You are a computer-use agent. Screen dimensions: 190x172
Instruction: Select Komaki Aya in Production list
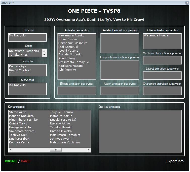click(18, 66)
